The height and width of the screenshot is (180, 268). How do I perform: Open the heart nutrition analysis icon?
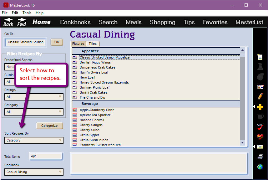(260, 137)
